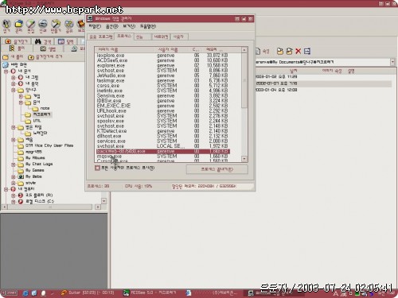
Task: Expand the My Webs folder node
Action: click(14, 176)
